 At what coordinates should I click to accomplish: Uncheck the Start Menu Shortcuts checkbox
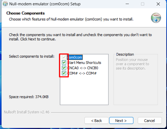click(64, 63)
